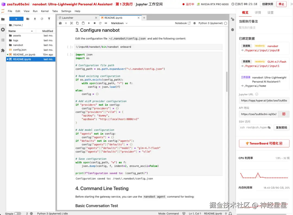Image resolution: width=293 pixels, height=215 pixels.
Task: Click the API 地址 address field
Action: 259,114
